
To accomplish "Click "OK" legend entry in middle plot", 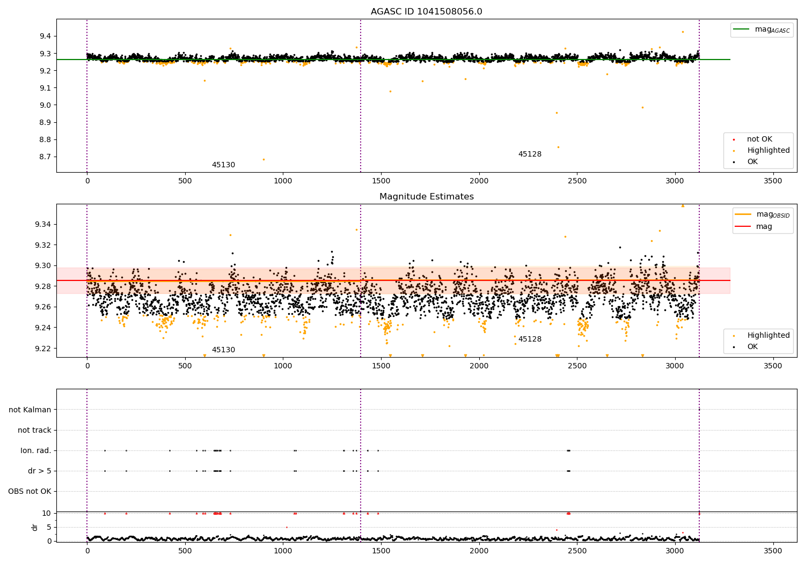I will point(752,347).
